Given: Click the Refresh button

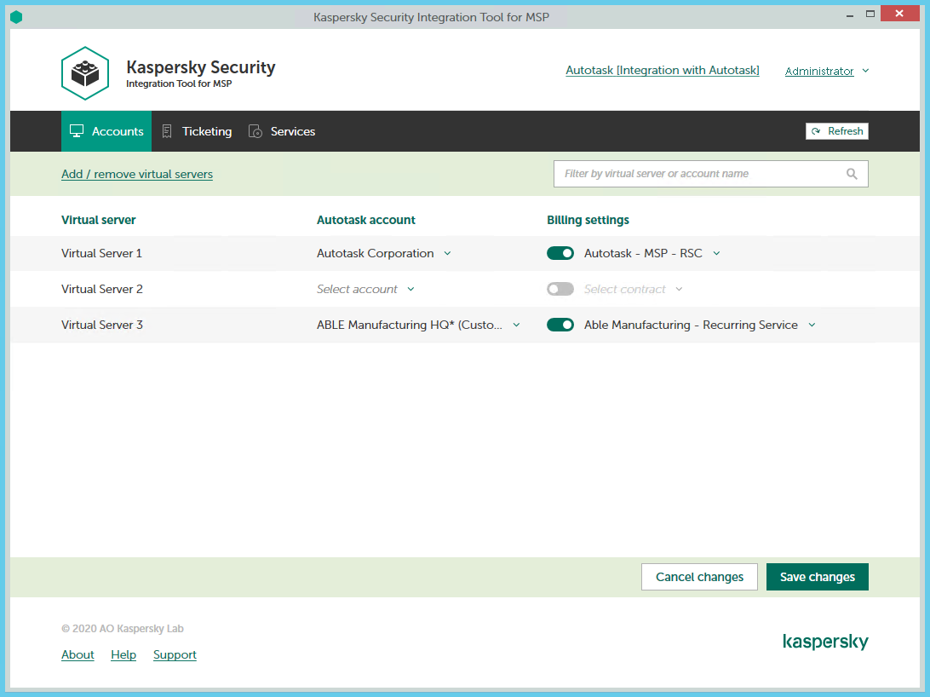Looking at the screenshot, I should tap(837, 131).
